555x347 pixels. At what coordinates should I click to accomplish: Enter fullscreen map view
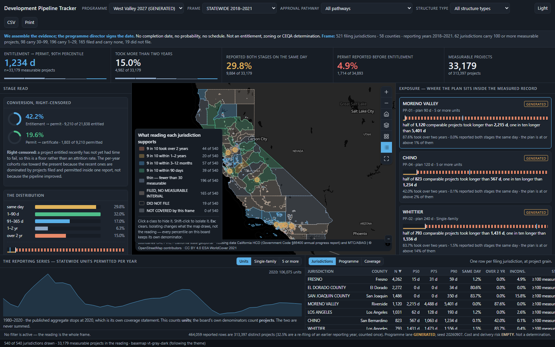(386, 159)
